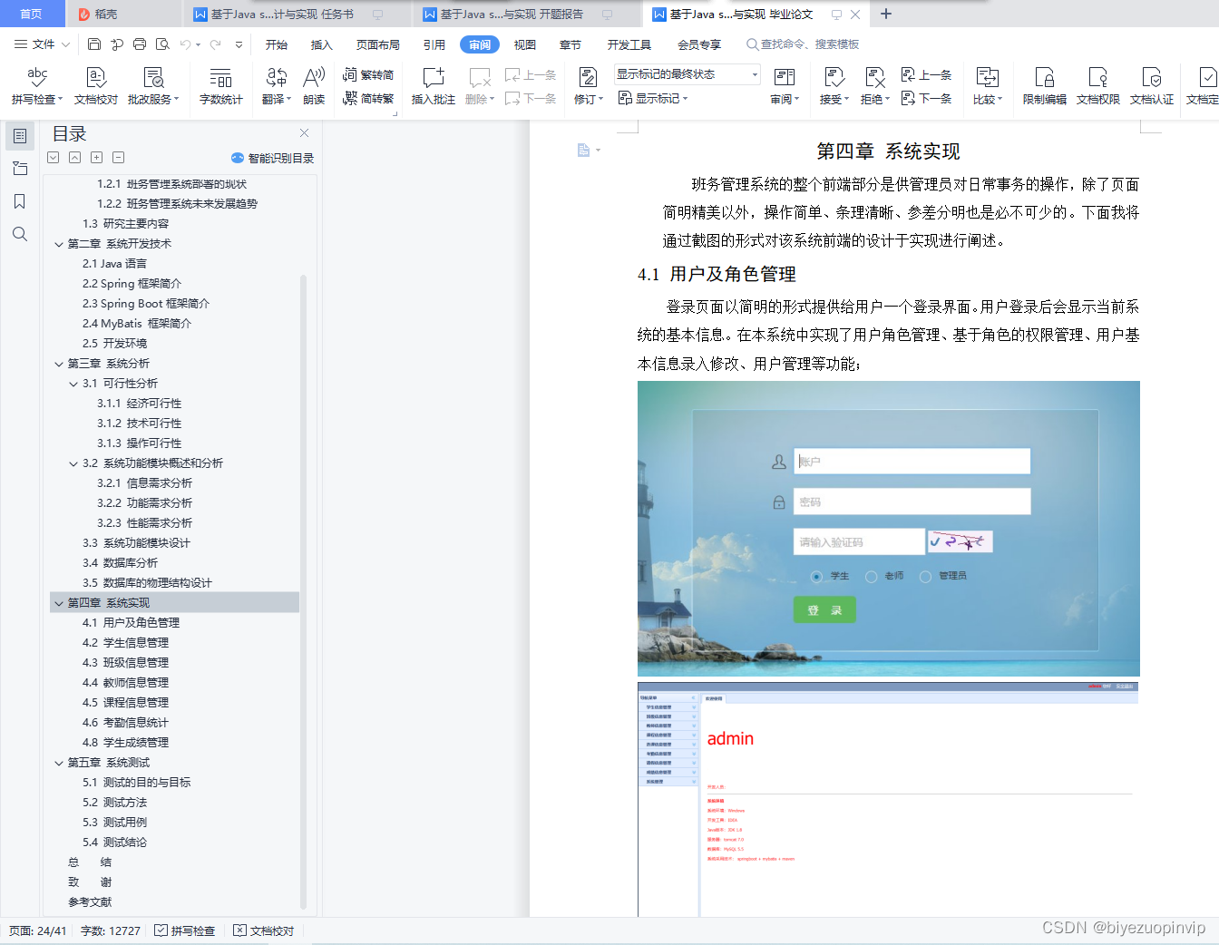Select the 学生 radio button in login image
Viewport: 1219px width, 945px height.
point(816,576)
